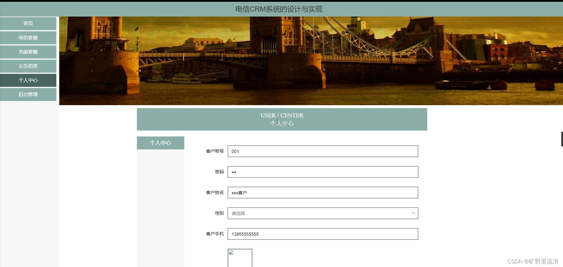
Task: Click the dropdown arrow on the gender field
Action: (x=413, y=213)
